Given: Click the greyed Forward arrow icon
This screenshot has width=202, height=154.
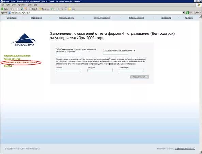Looking at the screenshot, I should click(x=12, y=9).
